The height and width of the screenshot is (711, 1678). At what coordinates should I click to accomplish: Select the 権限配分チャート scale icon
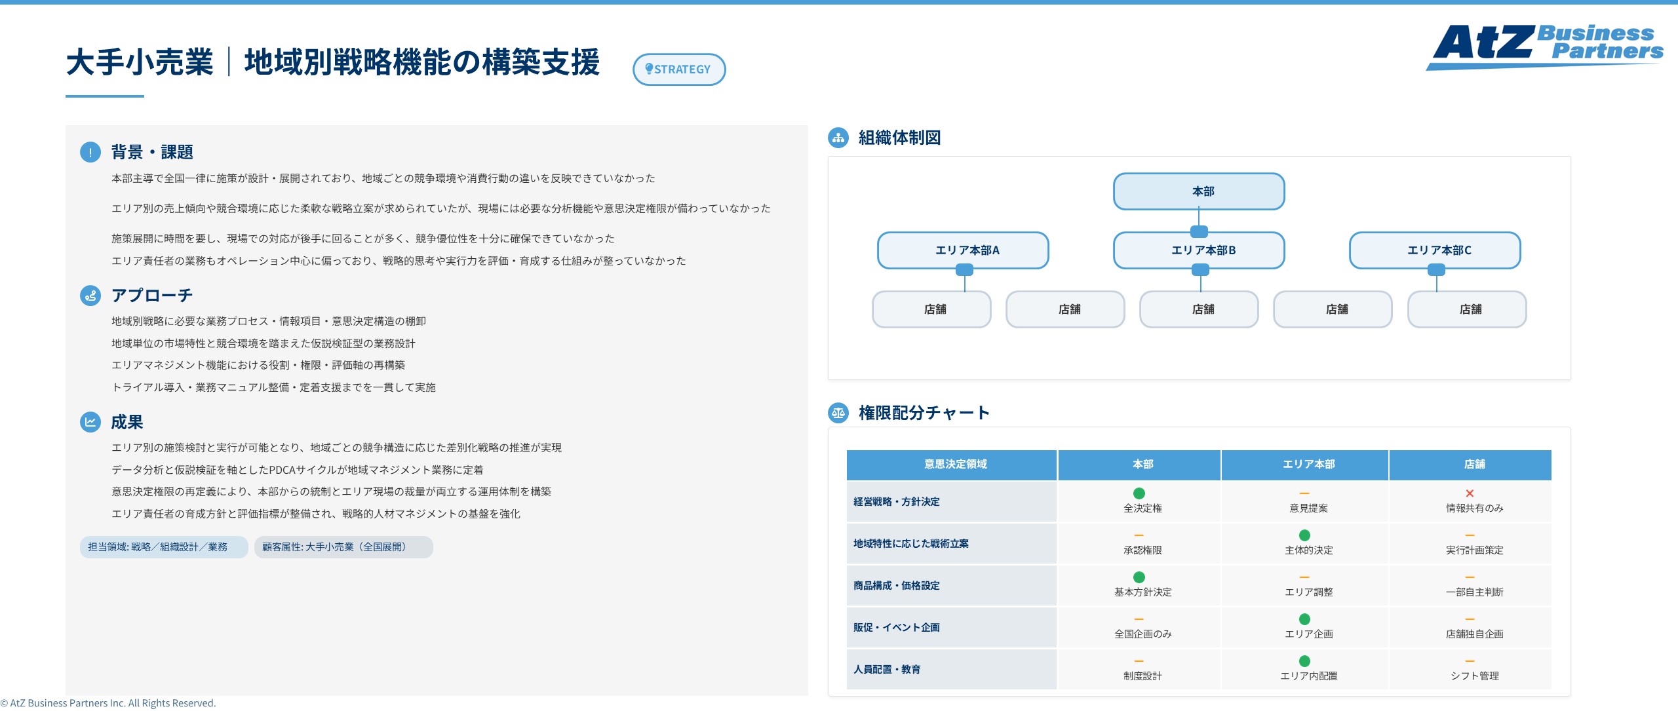pyautogui.click(x=839, y=413)
